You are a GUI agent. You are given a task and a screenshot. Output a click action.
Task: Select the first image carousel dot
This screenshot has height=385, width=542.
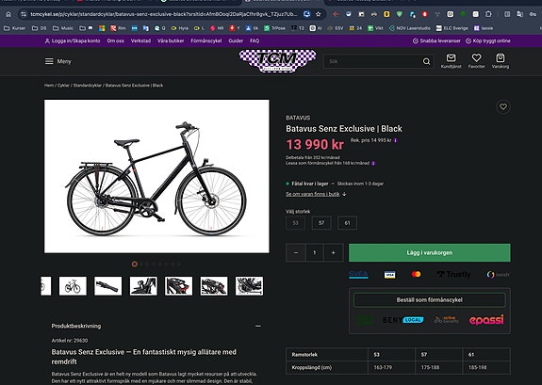click(135, 265)
